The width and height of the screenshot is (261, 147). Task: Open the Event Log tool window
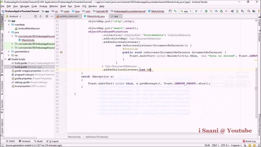(x=249, y=141)
